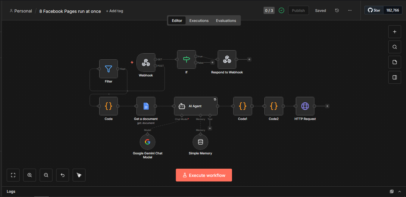Click the Saved status label
The width and height of the screenshot is (406, 197).
pyautogui.click(x=321, y=10)
